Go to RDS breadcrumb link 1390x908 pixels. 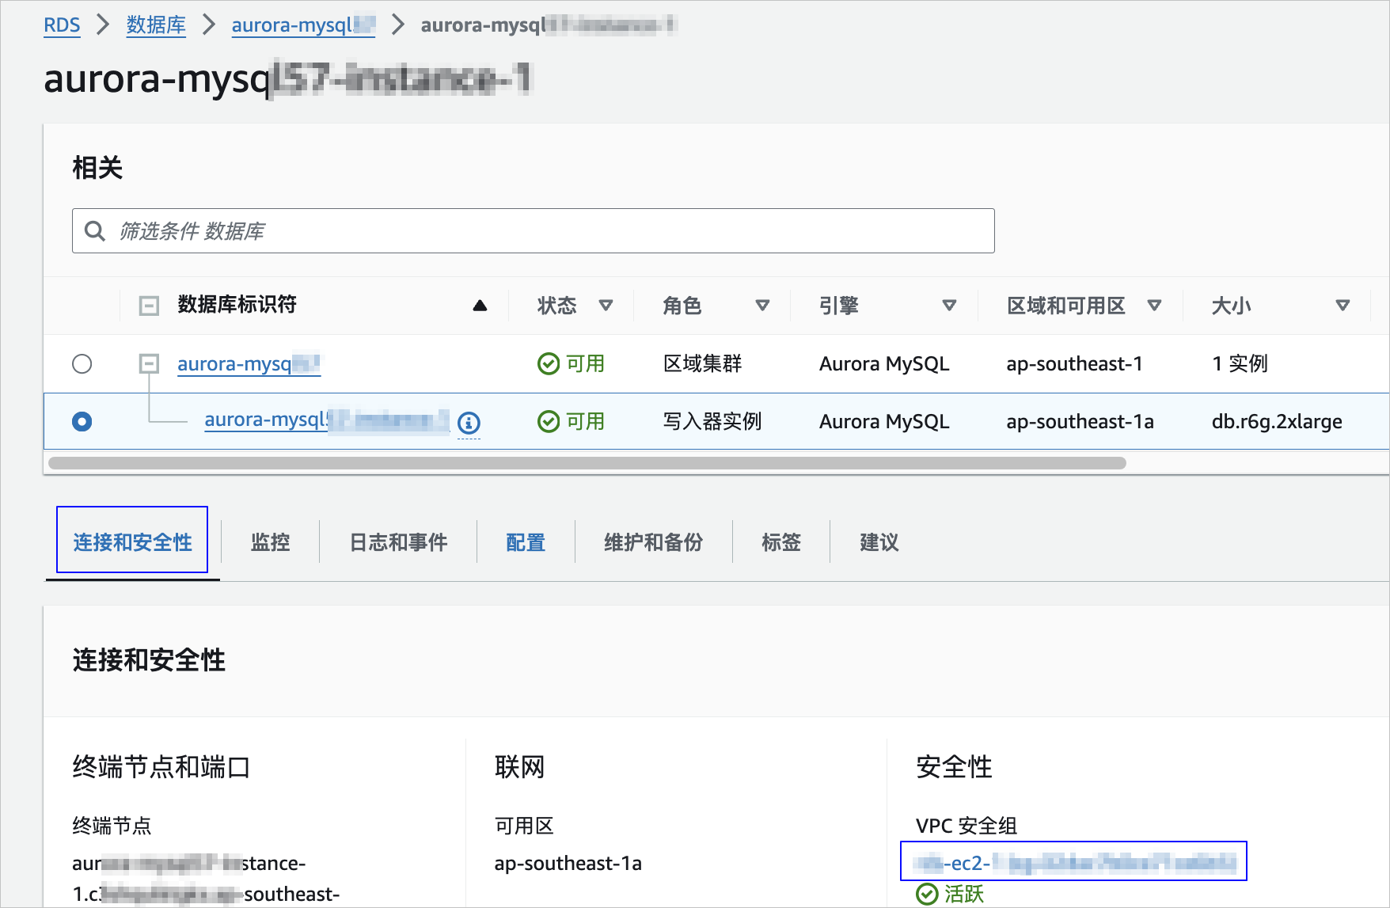coord(62,25)
